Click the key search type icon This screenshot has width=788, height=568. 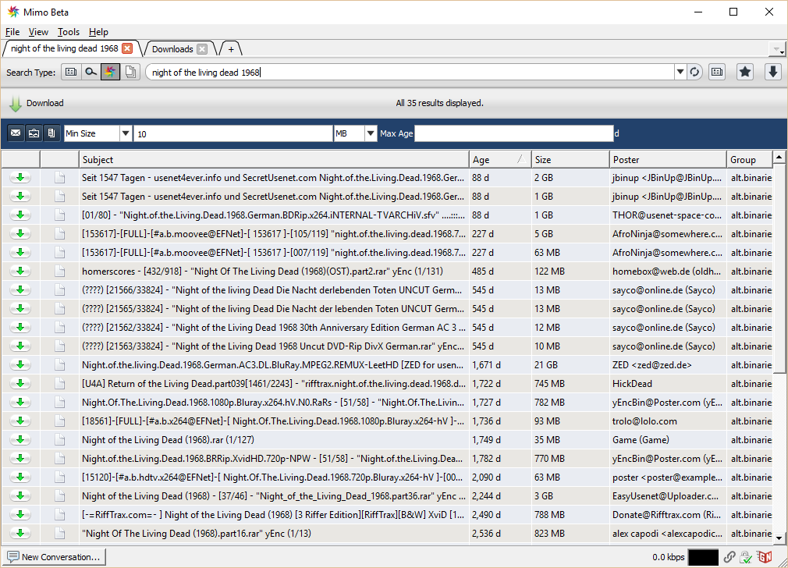click(91, 72)
